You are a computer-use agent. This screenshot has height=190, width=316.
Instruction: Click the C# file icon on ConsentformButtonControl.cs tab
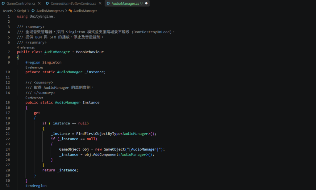pos(47,3)
